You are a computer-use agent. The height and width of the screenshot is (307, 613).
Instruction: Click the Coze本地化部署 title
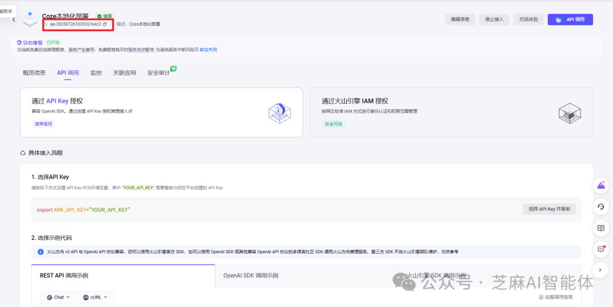click(x=65, y=16)
